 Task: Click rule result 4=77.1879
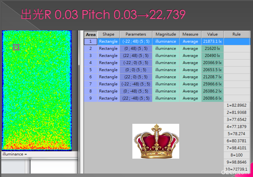237,127
